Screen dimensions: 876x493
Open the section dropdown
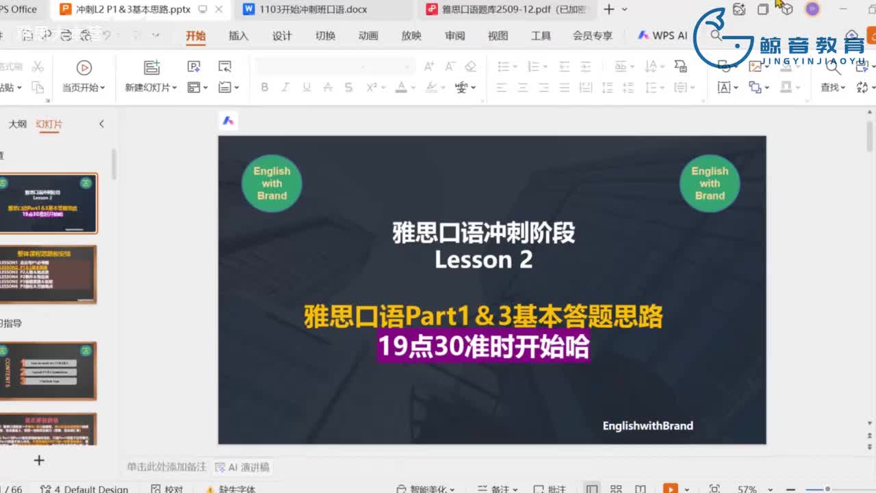pyautogui.click(x=229, y=88)
